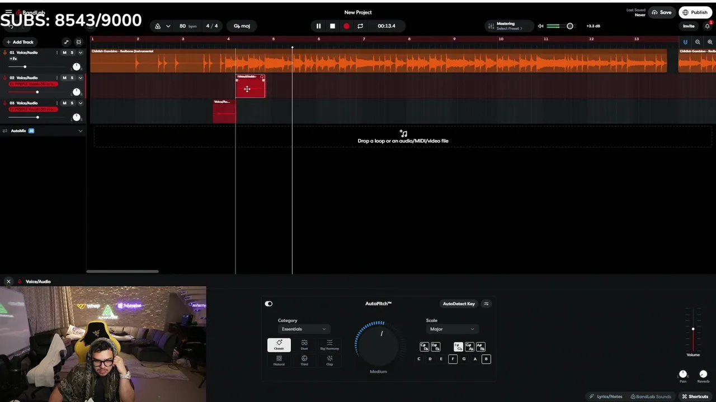This screenshot has height=402, width=716.
Task: Click the AutoDetect Key button
Action: coord(459,304)
